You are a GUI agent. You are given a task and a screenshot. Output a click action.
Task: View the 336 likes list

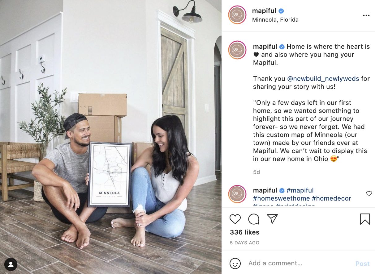(x=244, y=232)
